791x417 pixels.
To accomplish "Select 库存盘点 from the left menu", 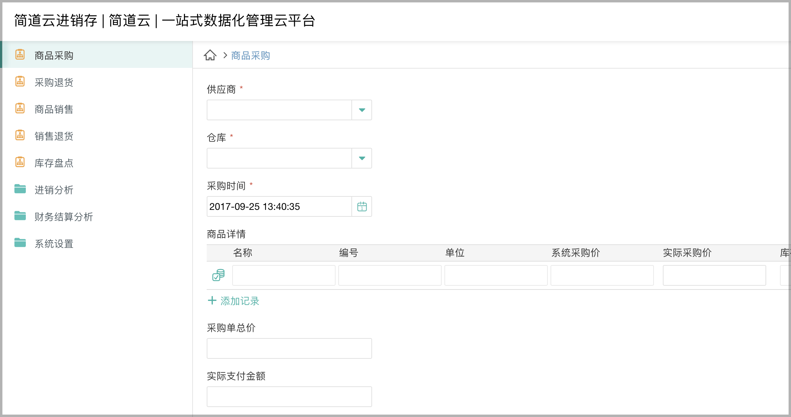I will 54,163.
